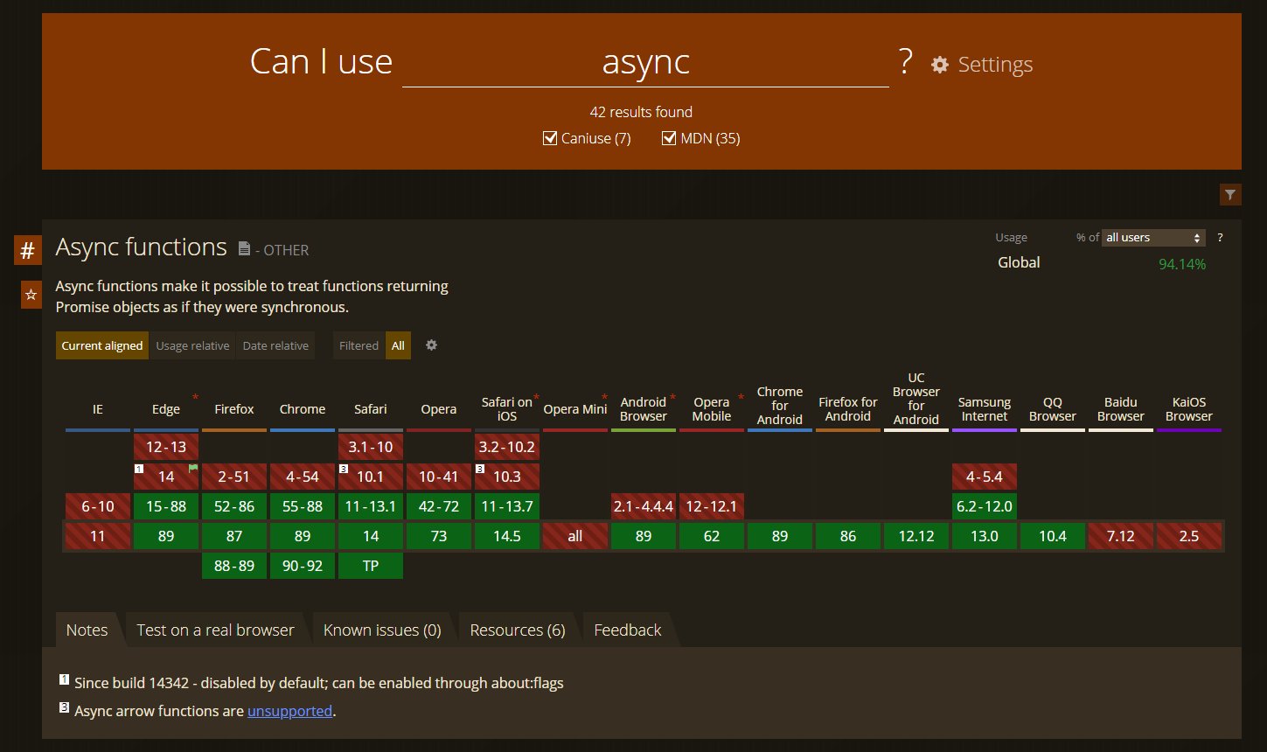Click the IE 11 version cell
The height and width of the screenshot is (752, 1267).
tap(98, 536)
